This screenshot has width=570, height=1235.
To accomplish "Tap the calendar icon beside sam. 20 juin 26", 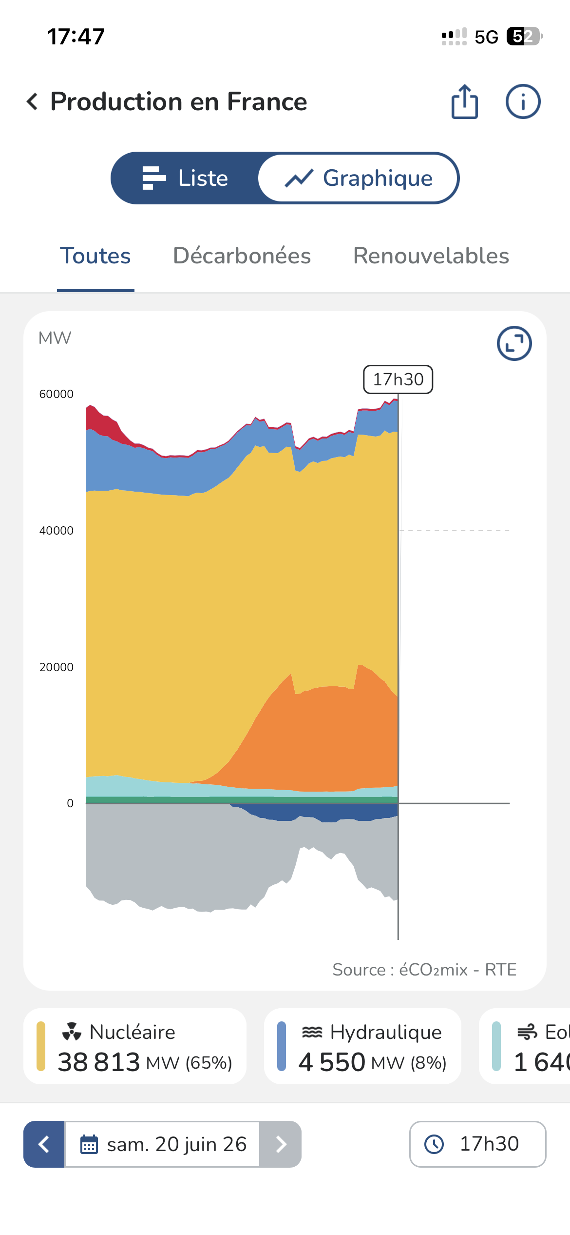I will point(89,1144).
